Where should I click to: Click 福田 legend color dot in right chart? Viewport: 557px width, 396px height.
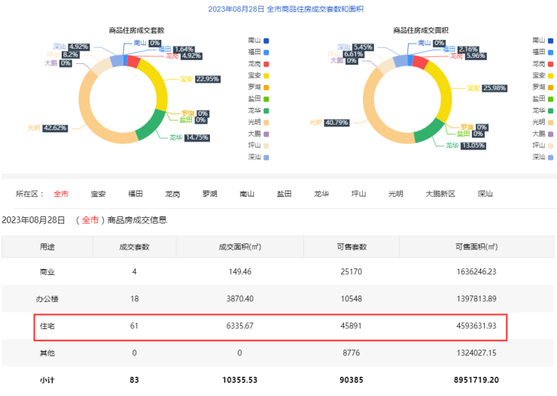tap(551, 52)
